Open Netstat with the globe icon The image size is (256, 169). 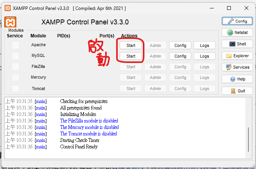pyautogui.click(x=237, y=32)
